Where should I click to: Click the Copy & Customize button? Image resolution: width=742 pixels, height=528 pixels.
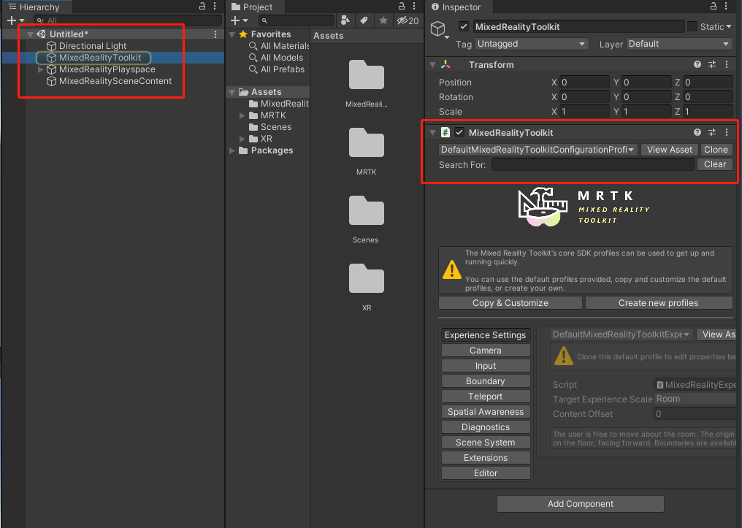(x=510, y=303)
